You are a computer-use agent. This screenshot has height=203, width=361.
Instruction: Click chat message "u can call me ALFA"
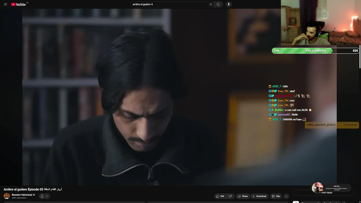pos(296,110)
